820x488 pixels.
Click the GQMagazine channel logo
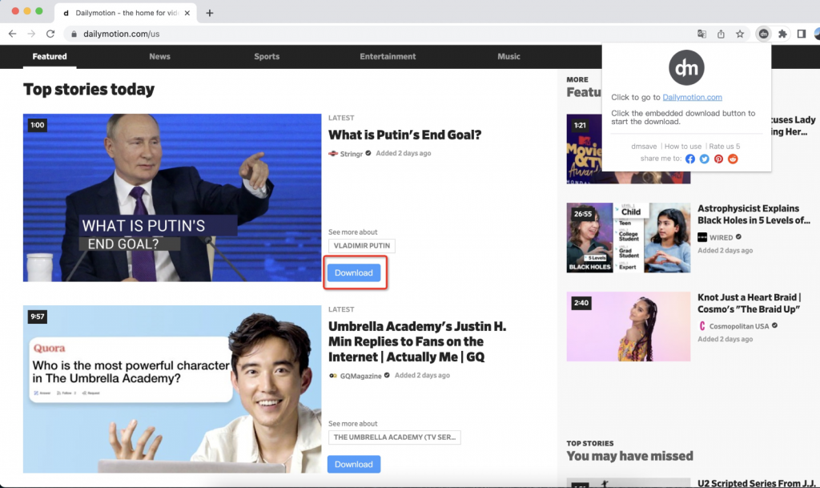[332, 376]
